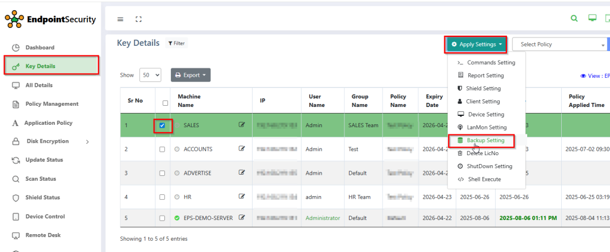
Task: Click the edit icon next to HR
Action: pos(241,196)
